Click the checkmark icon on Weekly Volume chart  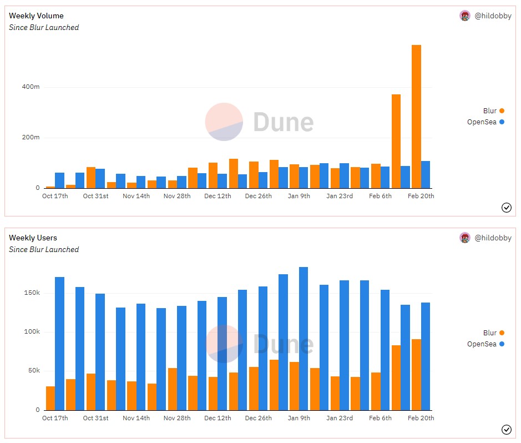coord(506,208)
